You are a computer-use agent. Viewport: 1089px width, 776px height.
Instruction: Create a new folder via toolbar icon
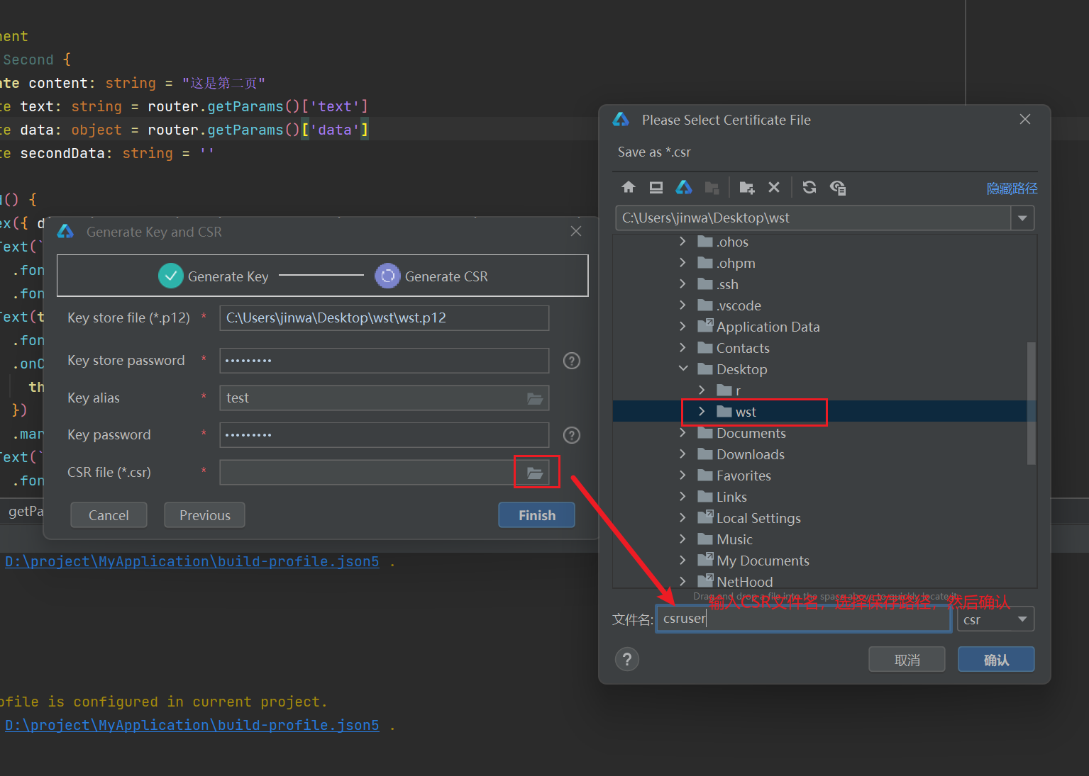[746, 187]
